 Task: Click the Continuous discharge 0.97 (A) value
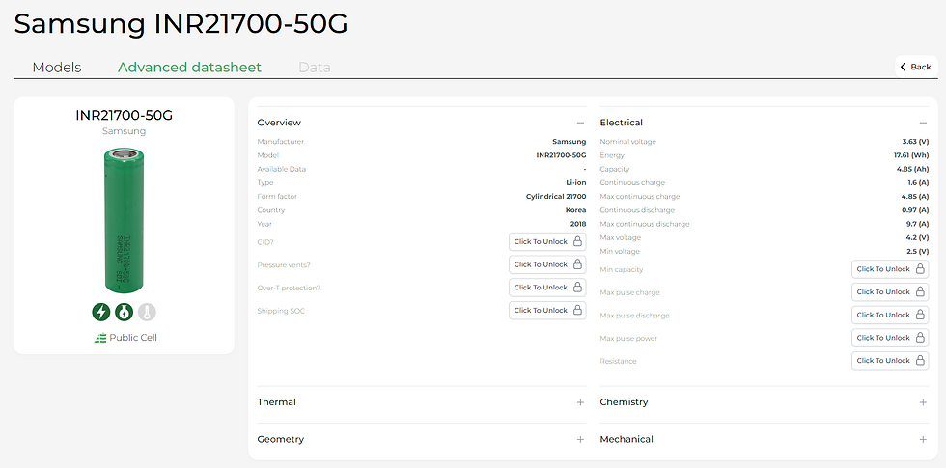point(915,210)
